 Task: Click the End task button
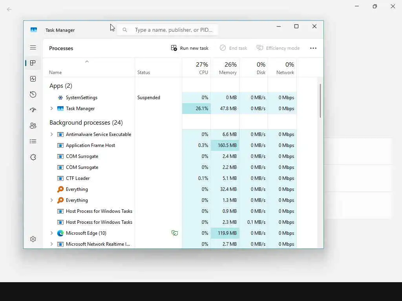[x=233, y=48]
